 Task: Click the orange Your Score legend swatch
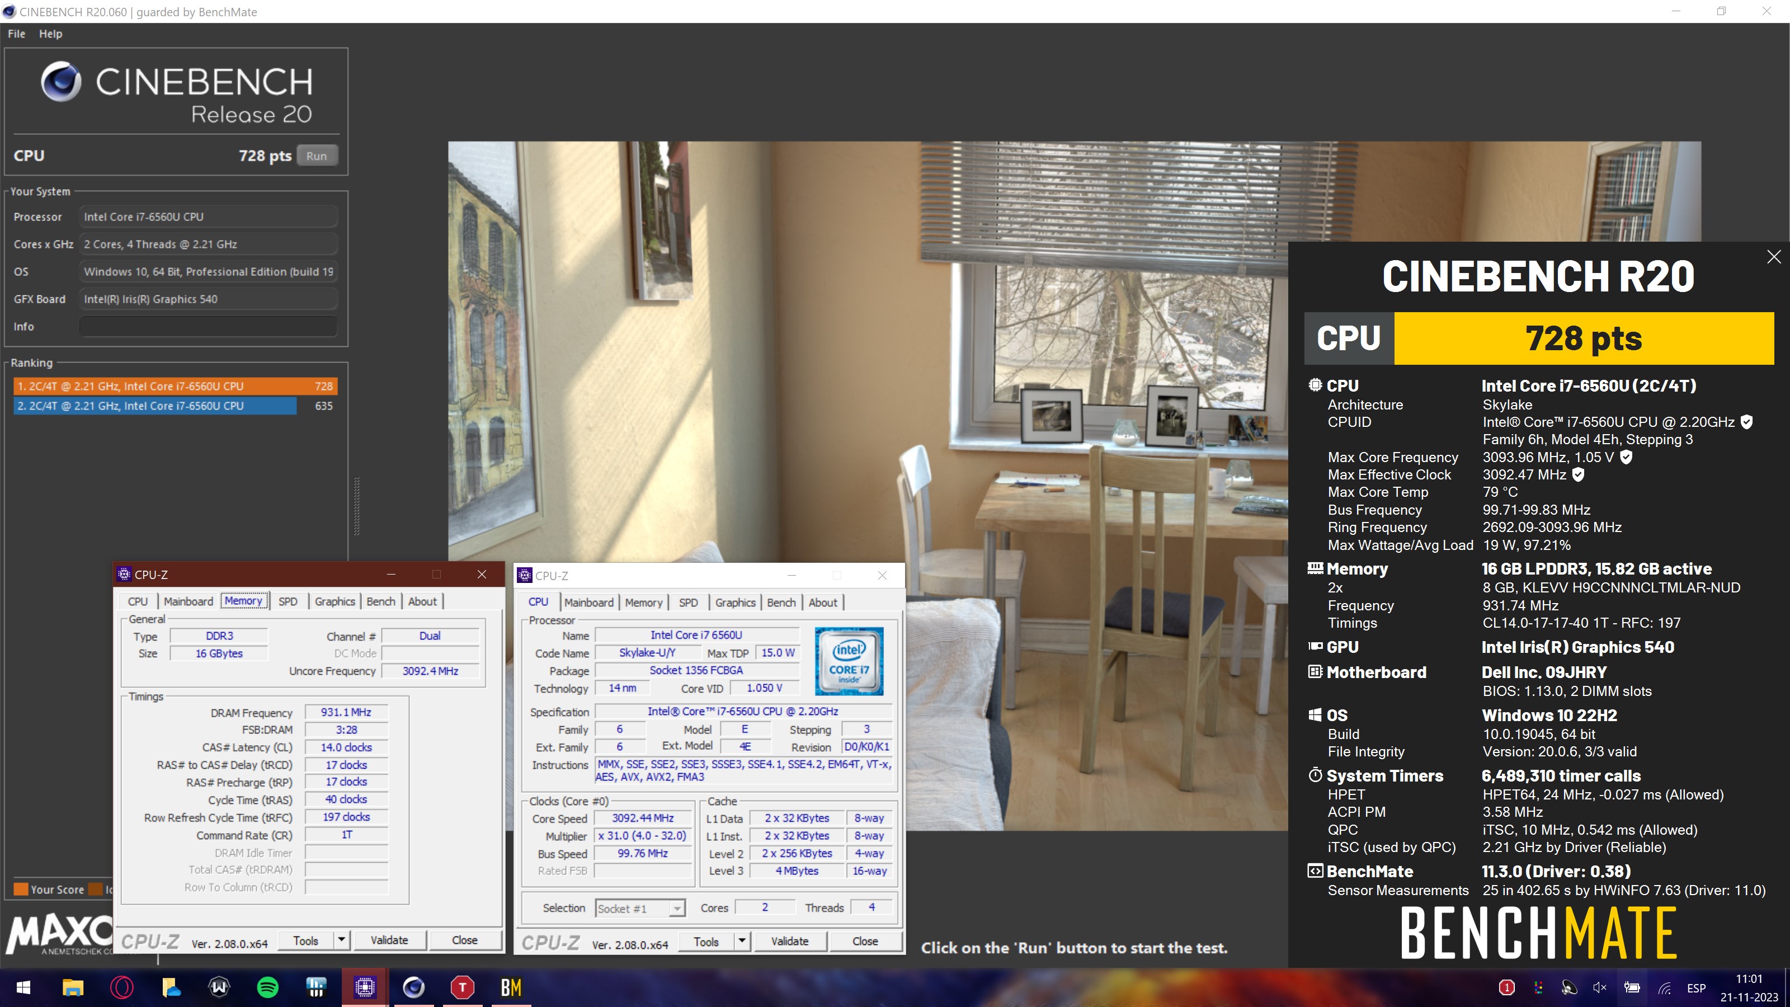(x=21, y=890)
